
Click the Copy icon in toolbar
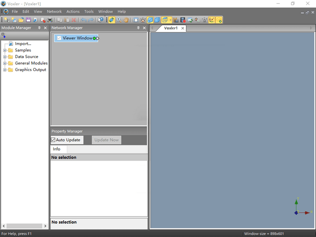[60, 20]
